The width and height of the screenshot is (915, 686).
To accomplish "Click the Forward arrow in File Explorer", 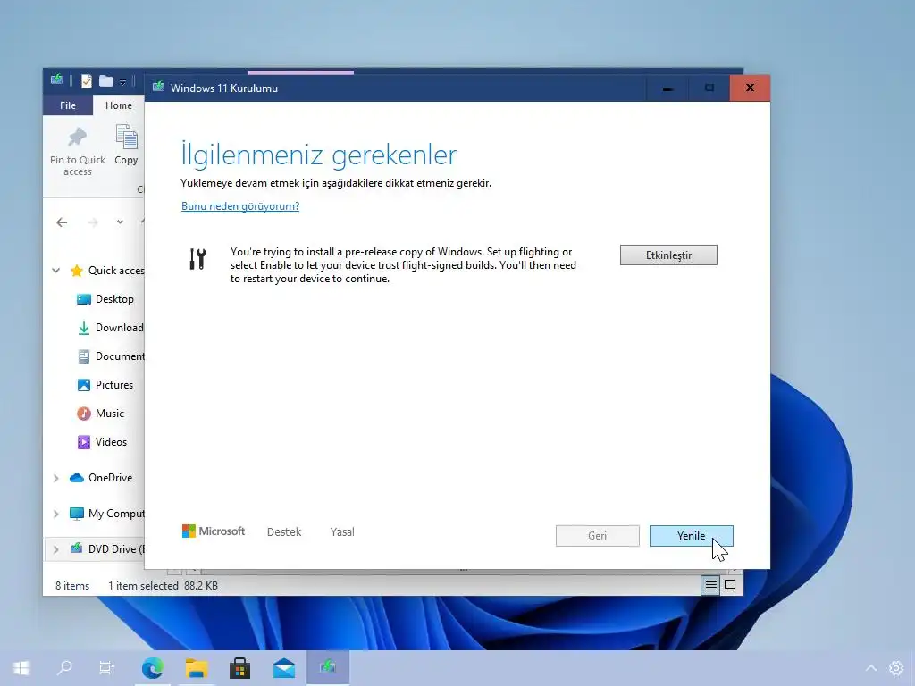I will point(93,222).
